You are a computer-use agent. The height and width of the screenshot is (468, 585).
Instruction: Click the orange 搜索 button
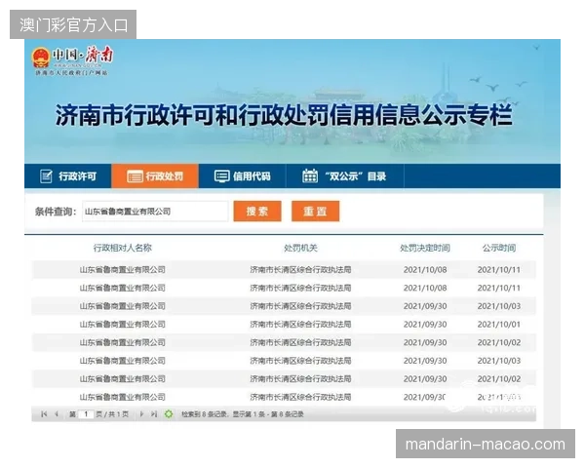(x=257, y=212)
